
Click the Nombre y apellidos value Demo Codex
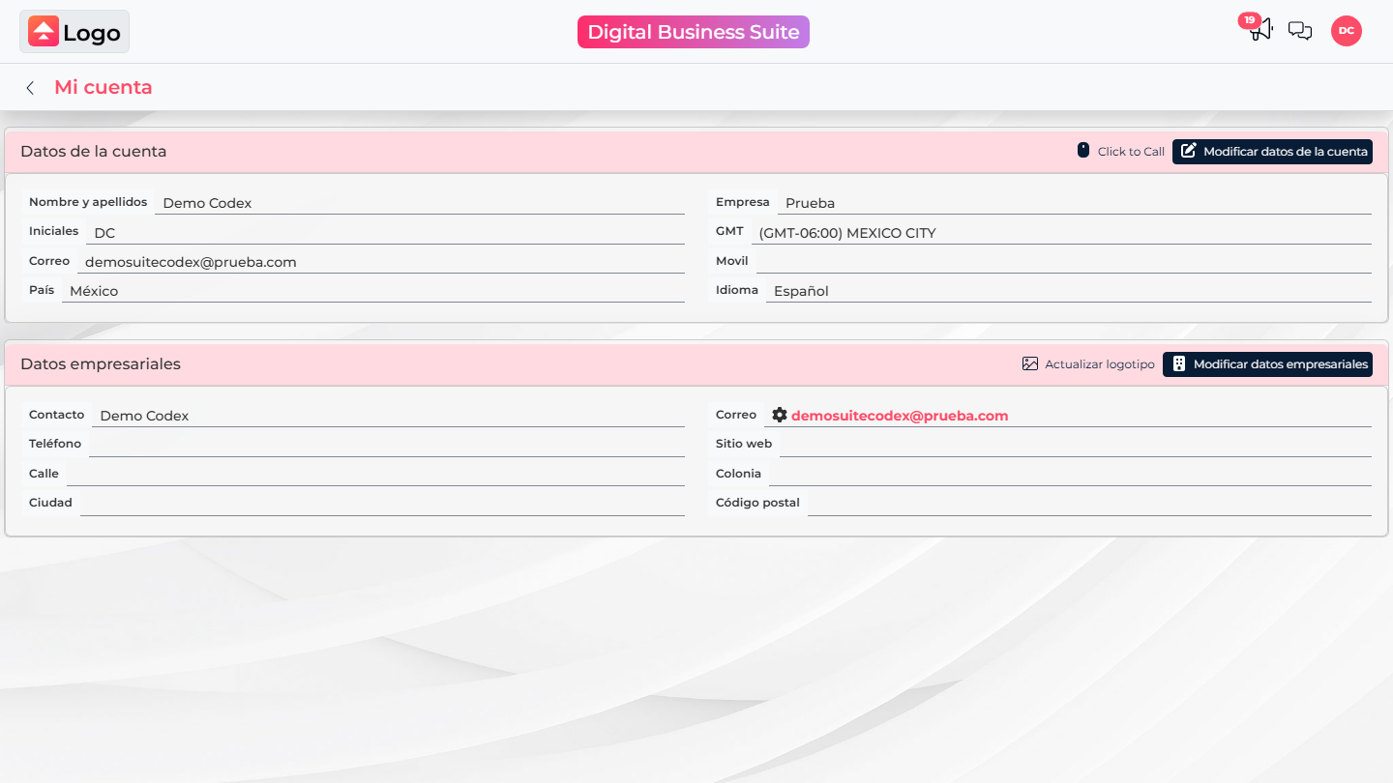420,203
